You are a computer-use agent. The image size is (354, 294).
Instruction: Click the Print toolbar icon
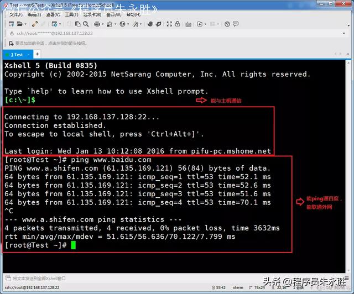(97, 24)
